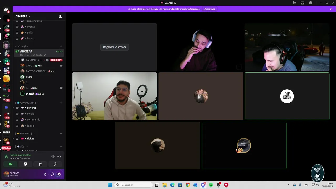Image resolution: width=336 pixels, height=189 pixels.
Task: Click Regarder le stream button
Action: tap(114, 47)
